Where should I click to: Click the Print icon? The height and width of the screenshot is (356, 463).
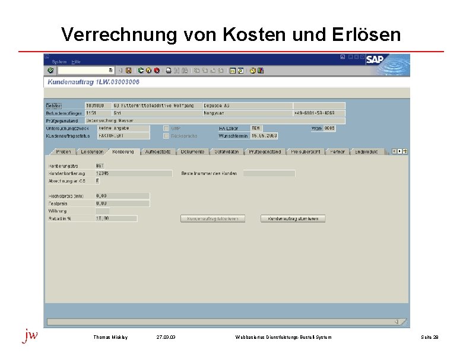[x=169, y=71]
